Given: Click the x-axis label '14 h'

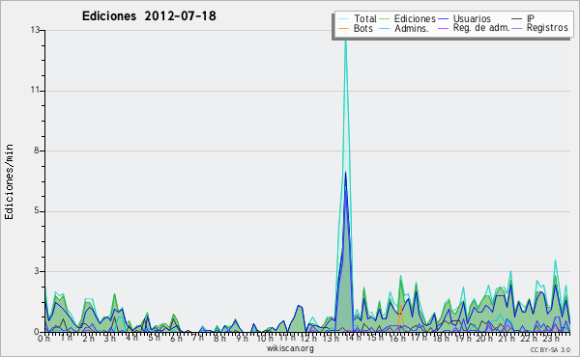Looking at the screenshot, I should 353,338.
